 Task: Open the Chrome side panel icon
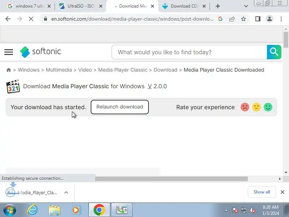(x=258, y=19)
